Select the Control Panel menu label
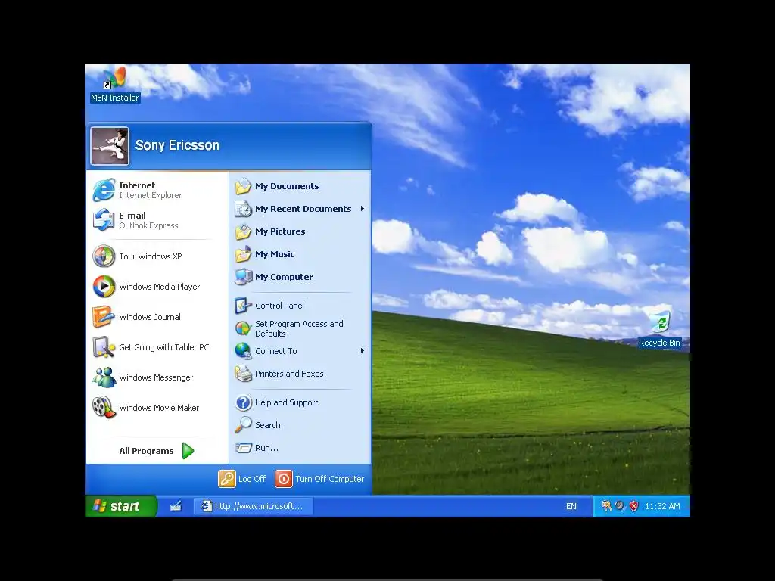775x581 pixels. 279,306
